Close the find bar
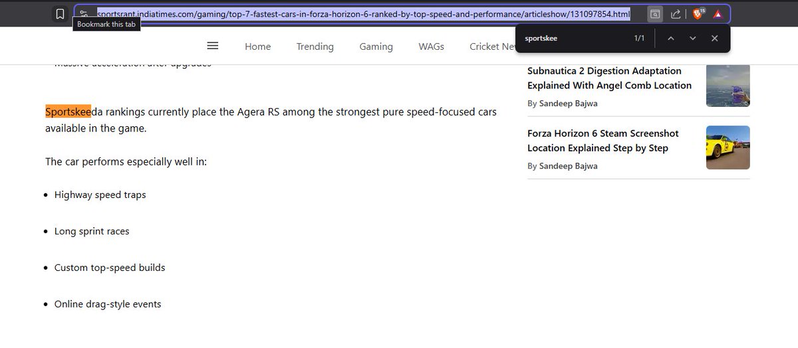This screenshot has height=348, width=798. (714, 39)
